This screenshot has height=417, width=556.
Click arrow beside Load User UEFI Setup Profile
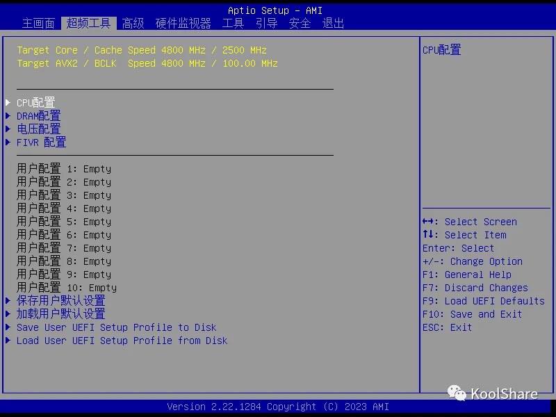point(8,341)
